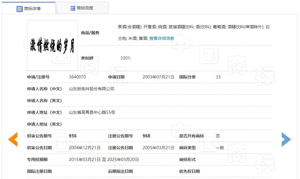Click the registration number 3640070
This screenshot has width=300, height=179.
[77, 77]
